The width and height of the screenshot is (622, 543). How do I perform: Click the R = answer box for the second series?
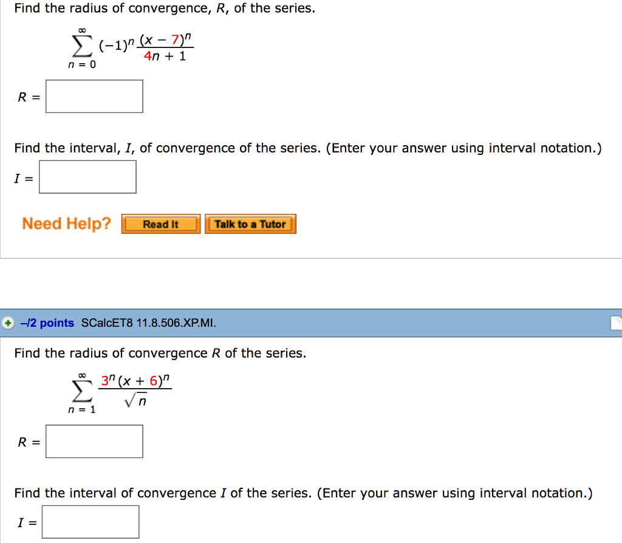pos(94,441)
